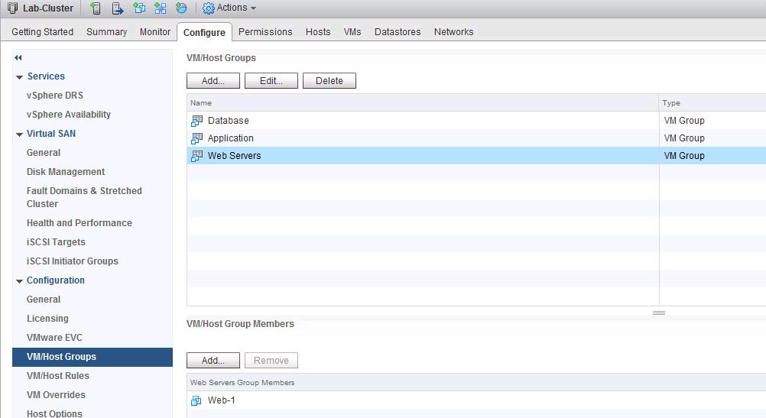Click the Application VM group icon

tap(196, 138)
